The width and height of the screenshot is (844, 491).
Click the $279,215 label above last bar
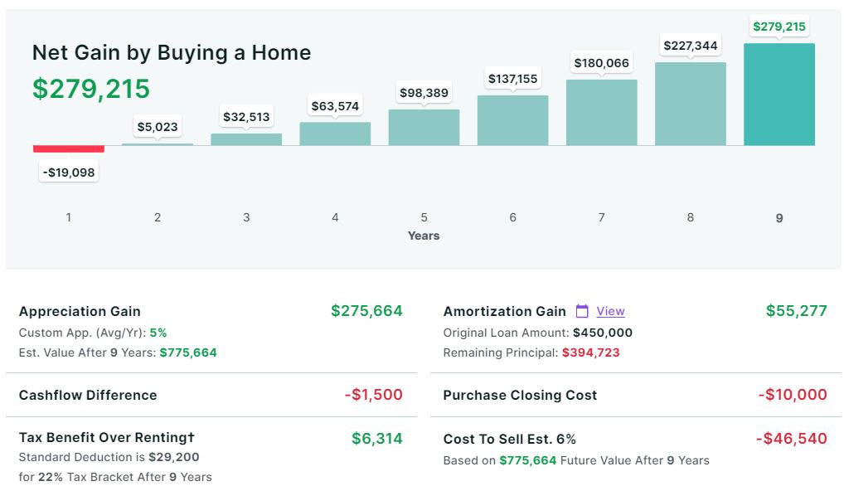(779, 27)
